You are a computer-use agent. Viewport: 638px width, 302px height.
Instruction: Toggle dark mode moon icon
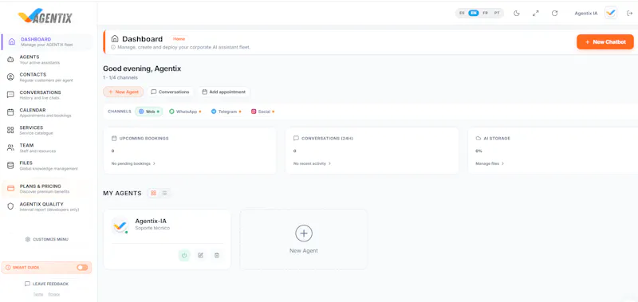517,14
